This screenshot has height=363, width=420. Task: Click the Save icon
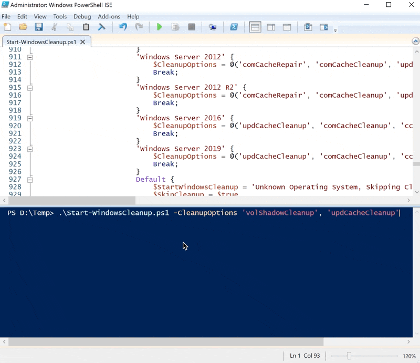[39, 27]
